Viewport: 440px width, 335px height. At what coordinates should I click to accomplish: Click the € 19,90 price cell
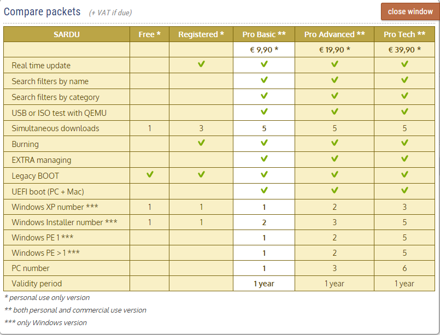(335, 50)
